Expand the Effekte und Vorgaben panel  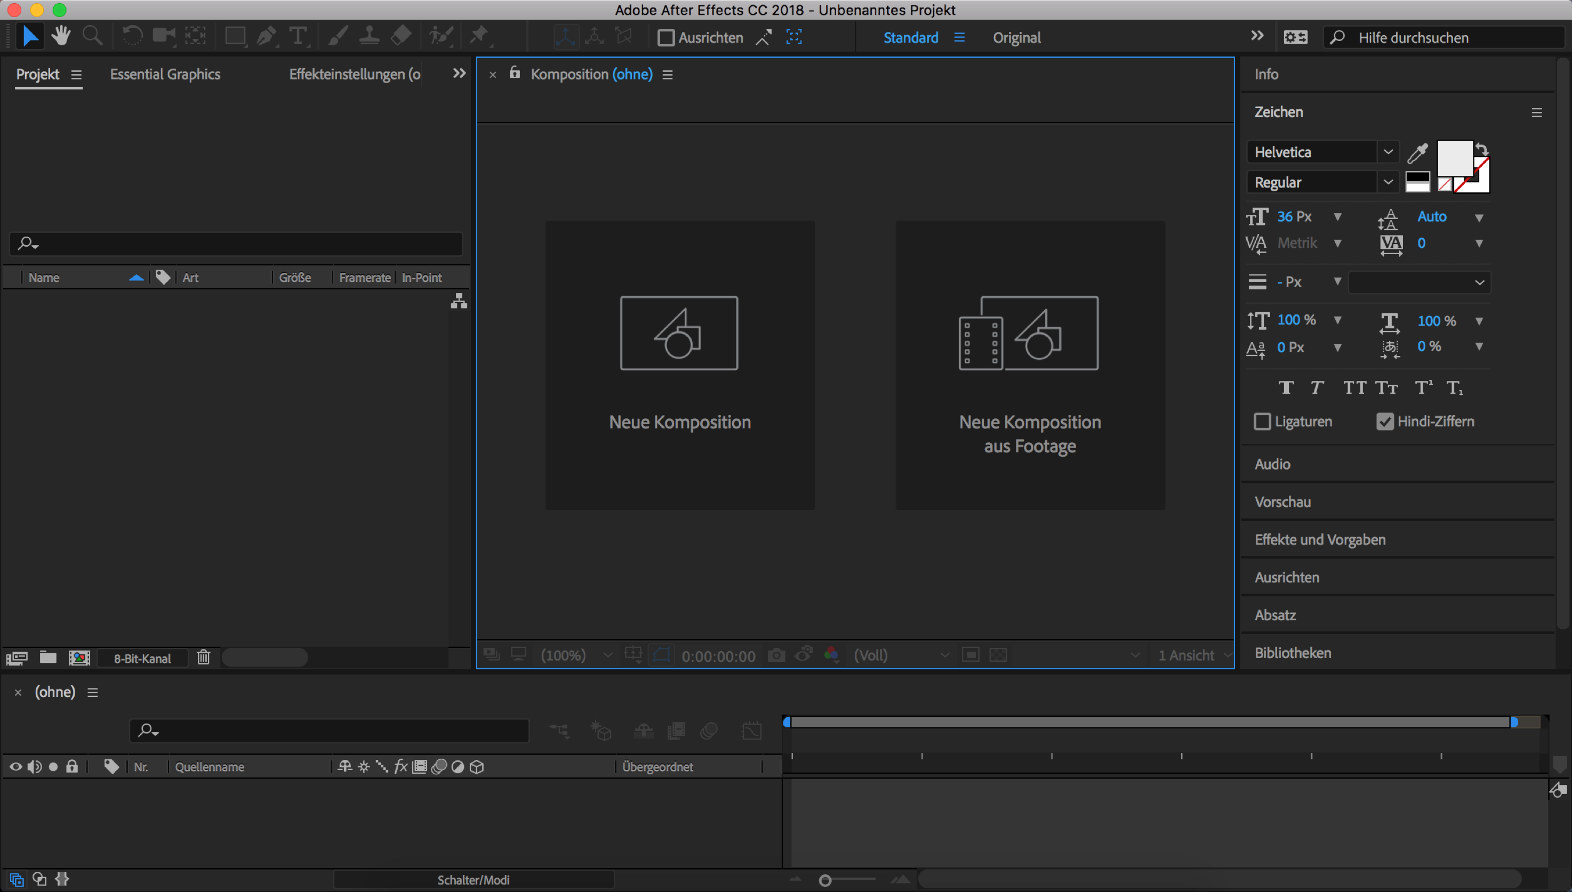coord(1320,539)
